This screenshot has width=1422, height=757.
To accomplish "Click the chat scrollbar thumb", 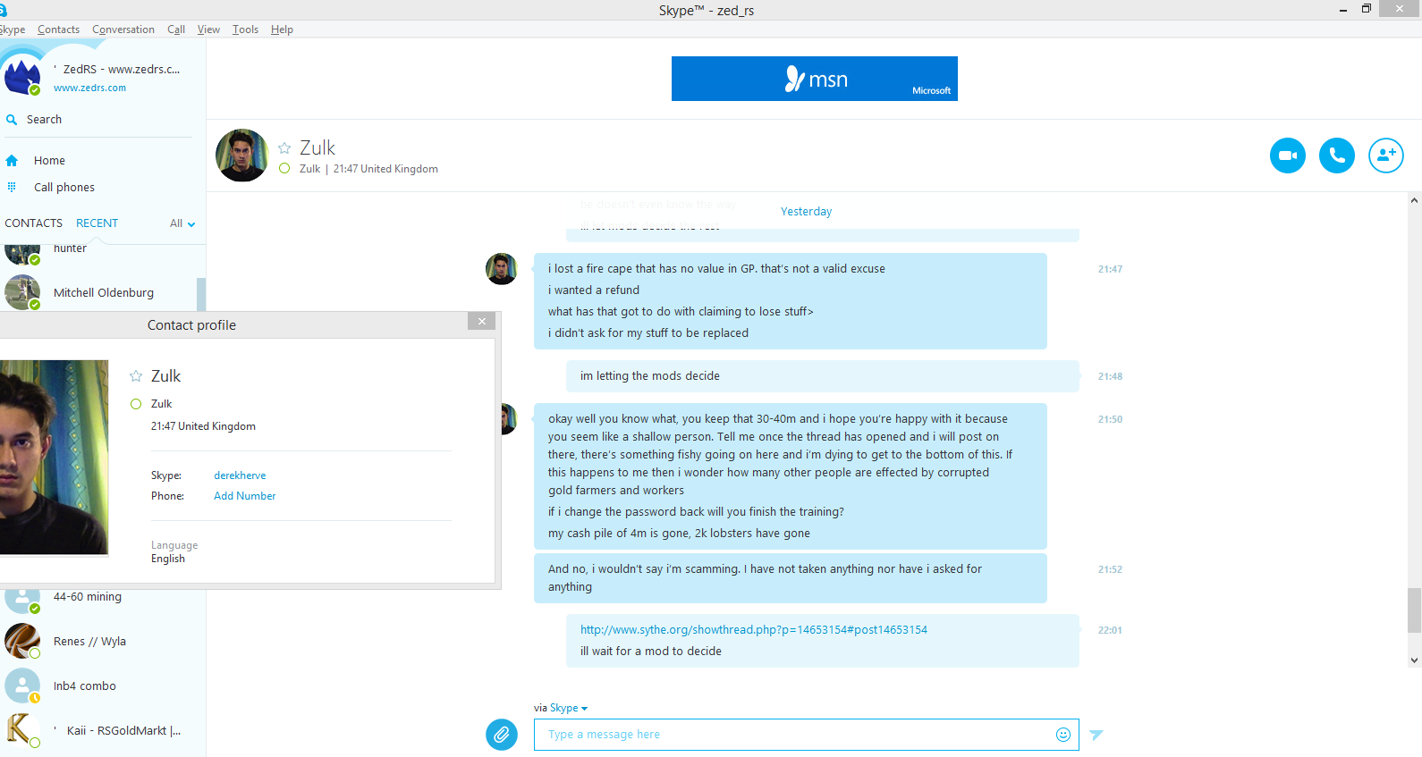I will 1414,610.
